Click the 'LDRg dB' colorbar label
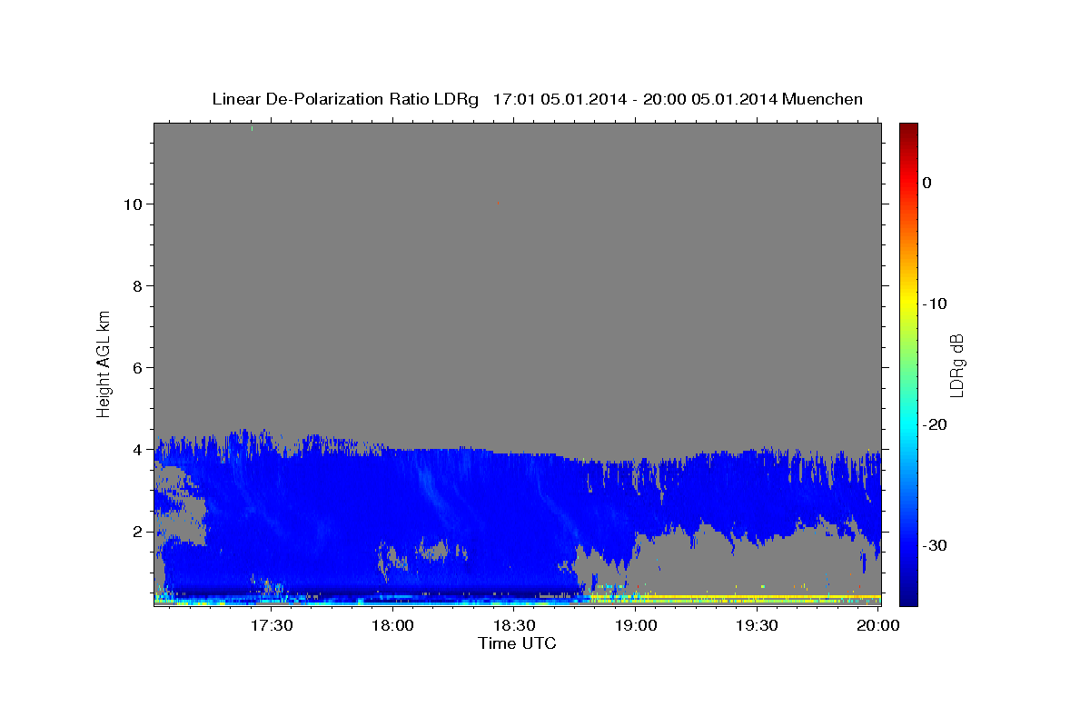This screenshot has width=1090, height=727. pyautogui.click(x=956, y=364)
